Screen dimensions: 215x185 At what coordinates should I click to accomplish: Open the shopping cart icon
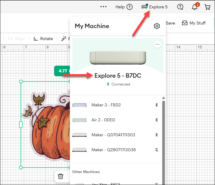(x=207, y=7)
